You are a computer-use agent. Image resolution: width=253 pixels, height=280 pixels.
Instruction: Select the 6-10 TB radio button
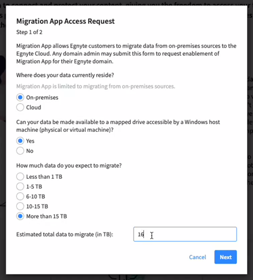(20, 196)
